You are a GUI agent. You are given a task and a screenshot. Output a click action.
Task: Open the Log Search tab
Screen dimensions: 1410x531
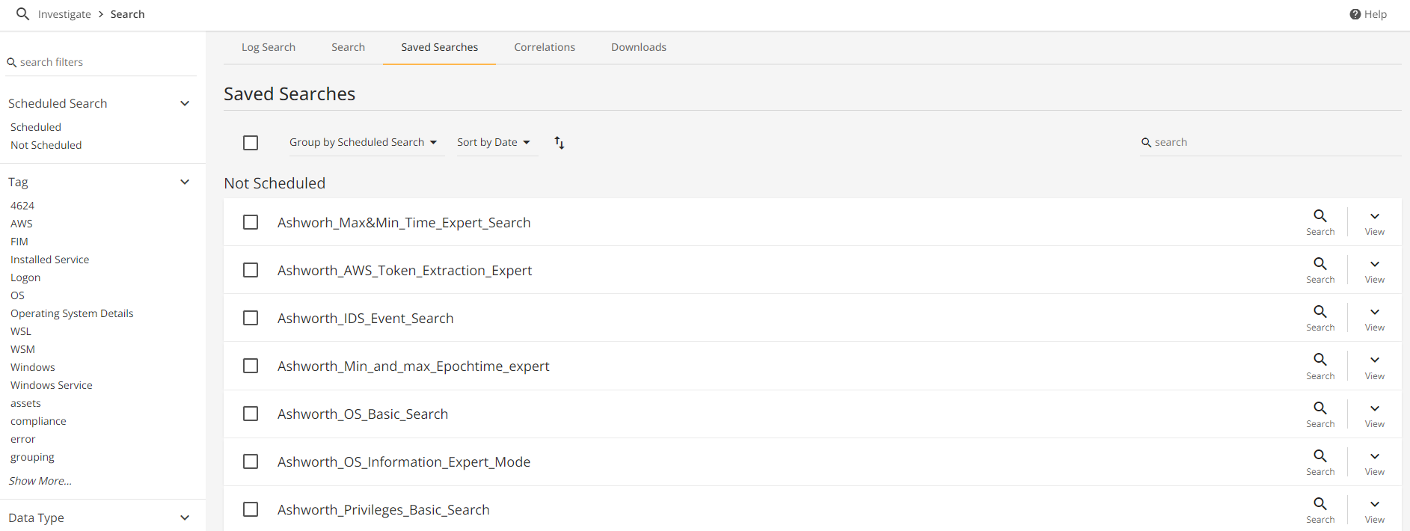point(268,47)
